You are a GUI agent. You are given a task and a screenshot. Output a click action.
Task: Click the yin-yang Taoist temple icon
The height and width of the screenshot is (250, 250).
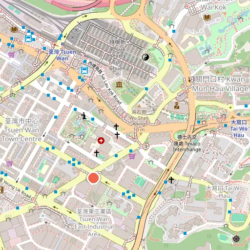click(146, 57)
